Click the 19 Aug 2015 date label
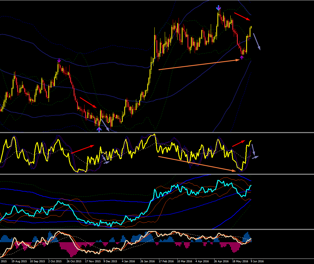The width and height of the screenshot is (314, 264). pyautogui.click(x=19, y=261)
